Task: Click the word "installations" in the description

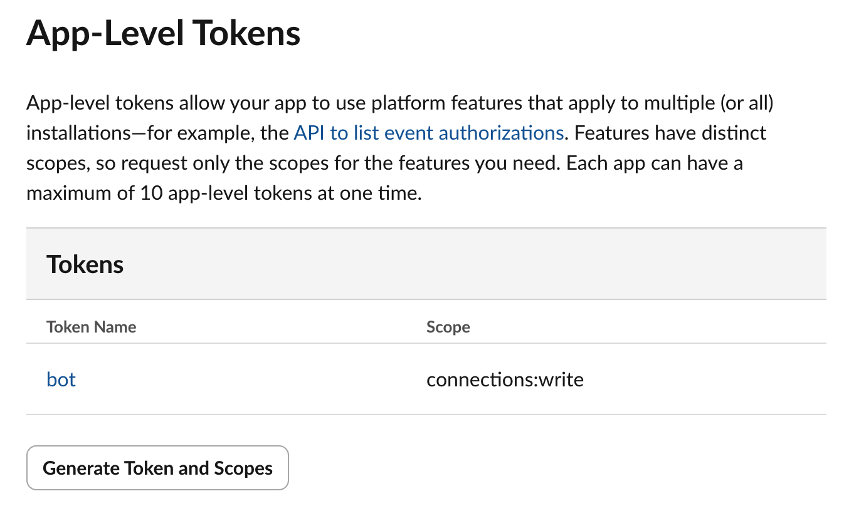Action: tap(70, 133)
